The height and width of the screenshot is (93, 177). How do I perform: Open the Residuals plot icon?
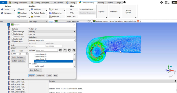(50, 17)
